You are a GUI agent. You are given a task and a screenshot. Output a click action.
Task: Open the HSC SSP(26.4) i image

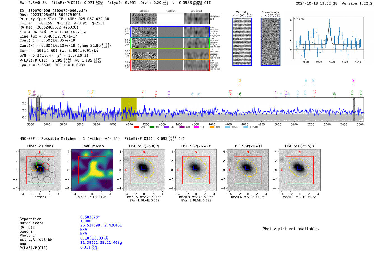click(248, 170)
